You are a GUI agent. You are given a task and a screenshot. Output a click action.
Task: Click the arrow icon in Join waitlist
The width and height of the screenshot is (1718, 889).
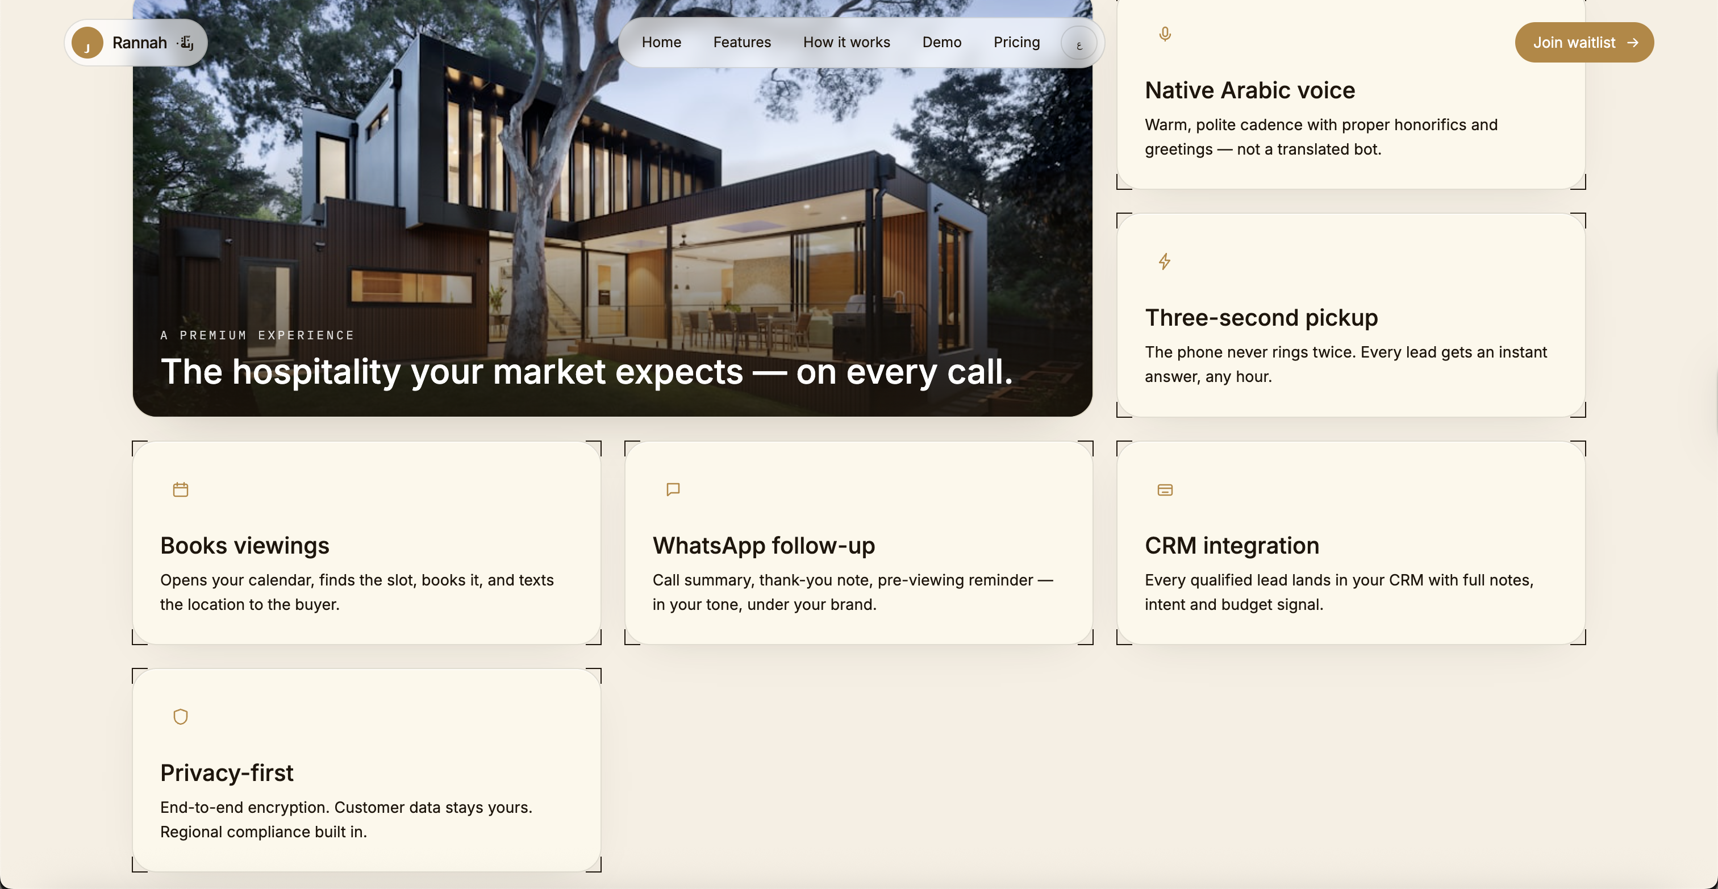[1633, 43]
